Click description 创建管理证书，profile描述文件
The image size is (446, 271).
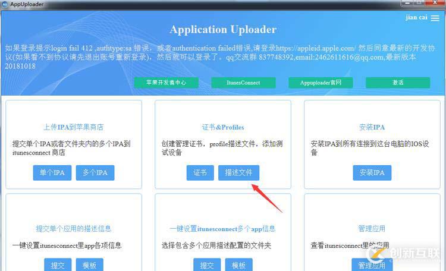pos(222,148)
